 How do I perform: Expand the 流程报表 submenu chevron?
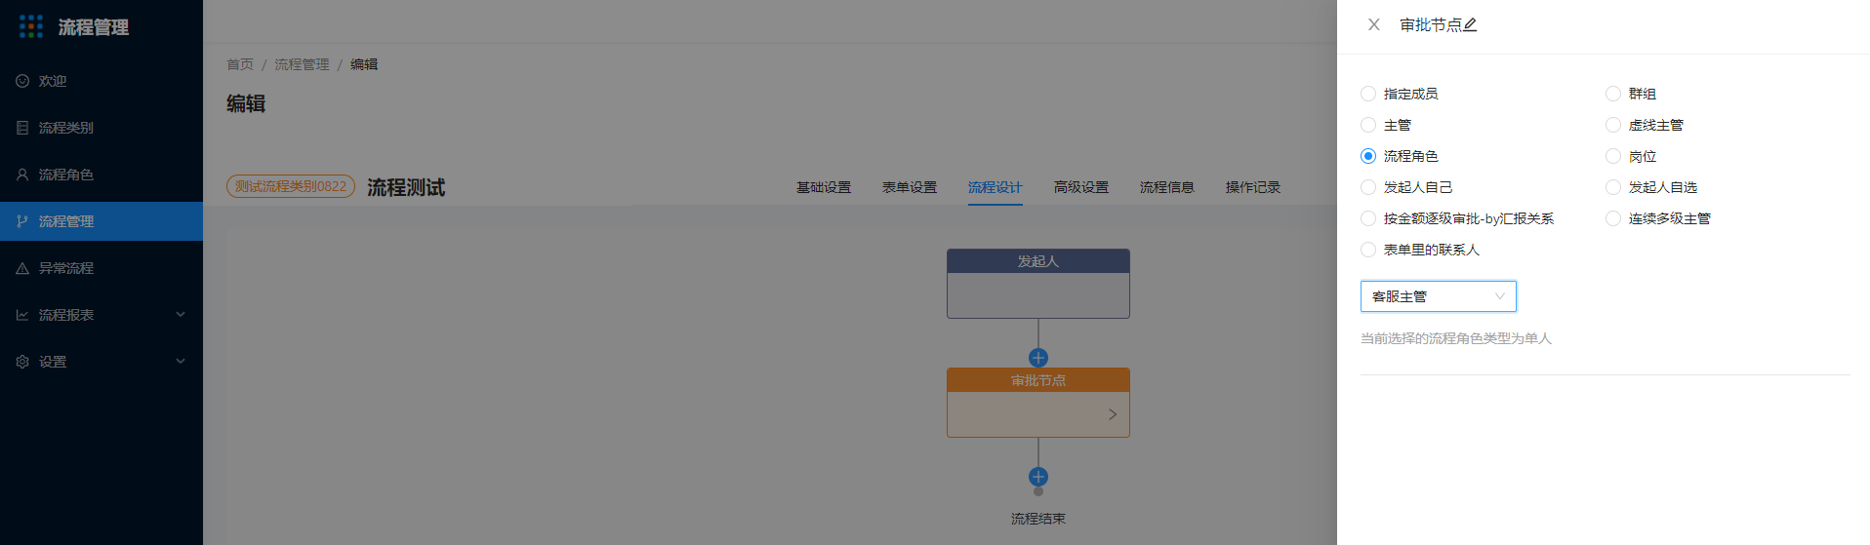[x=181, y=315]
